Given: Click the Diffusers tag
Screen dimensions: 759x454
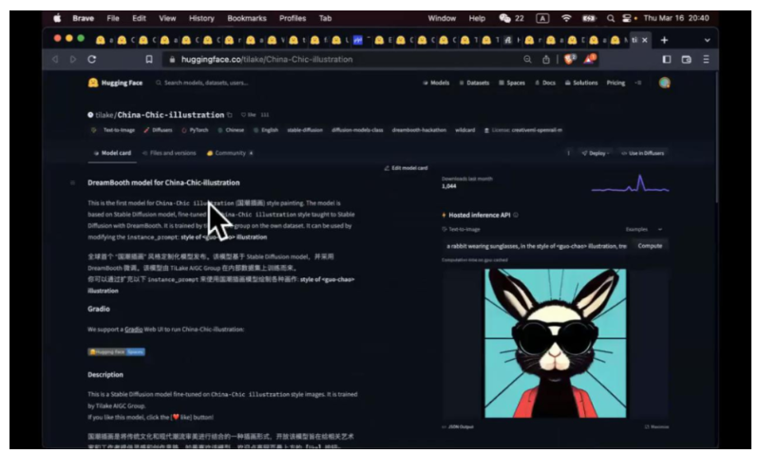Looking at the screenshot, I should tap(158, 130).
